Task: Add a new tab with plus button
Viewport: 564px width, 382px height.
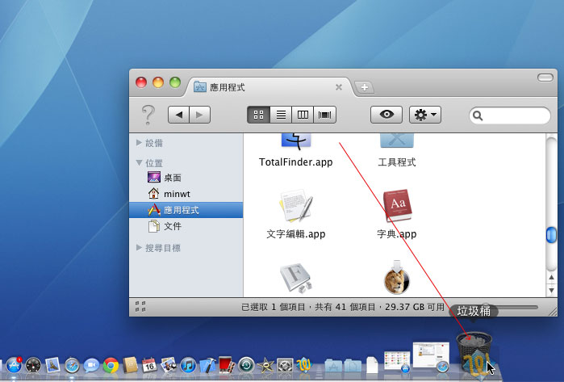Action: 365,87
